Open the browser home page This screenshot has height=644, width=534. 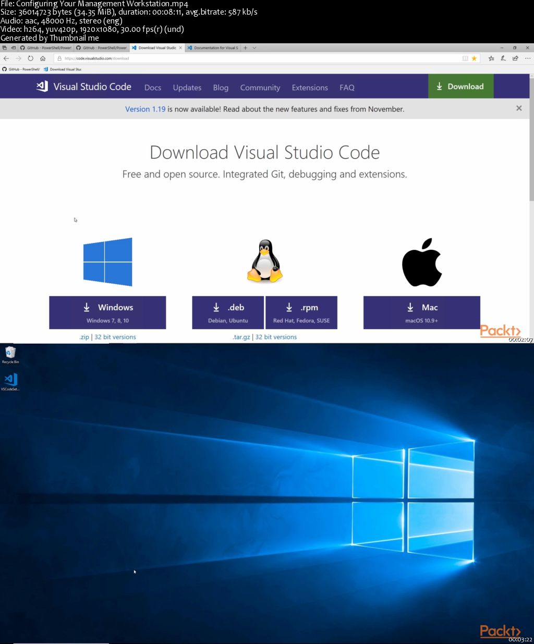43,58
